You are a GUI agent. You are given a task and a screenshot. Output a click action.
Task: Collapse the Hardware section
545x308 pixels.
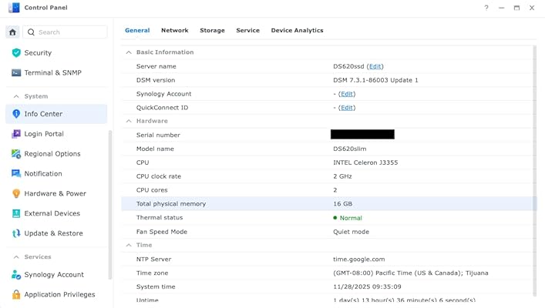click(129, 121)
